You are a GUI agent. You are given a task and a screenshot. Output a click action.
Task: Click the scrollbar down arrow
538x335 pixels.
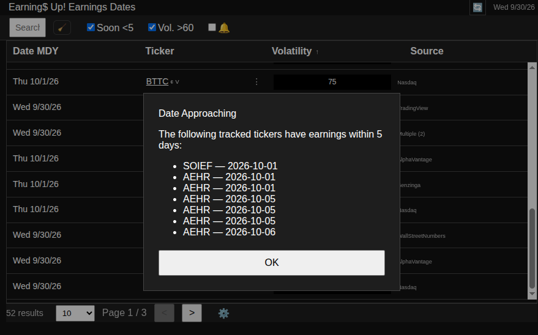tap(532, 294)
